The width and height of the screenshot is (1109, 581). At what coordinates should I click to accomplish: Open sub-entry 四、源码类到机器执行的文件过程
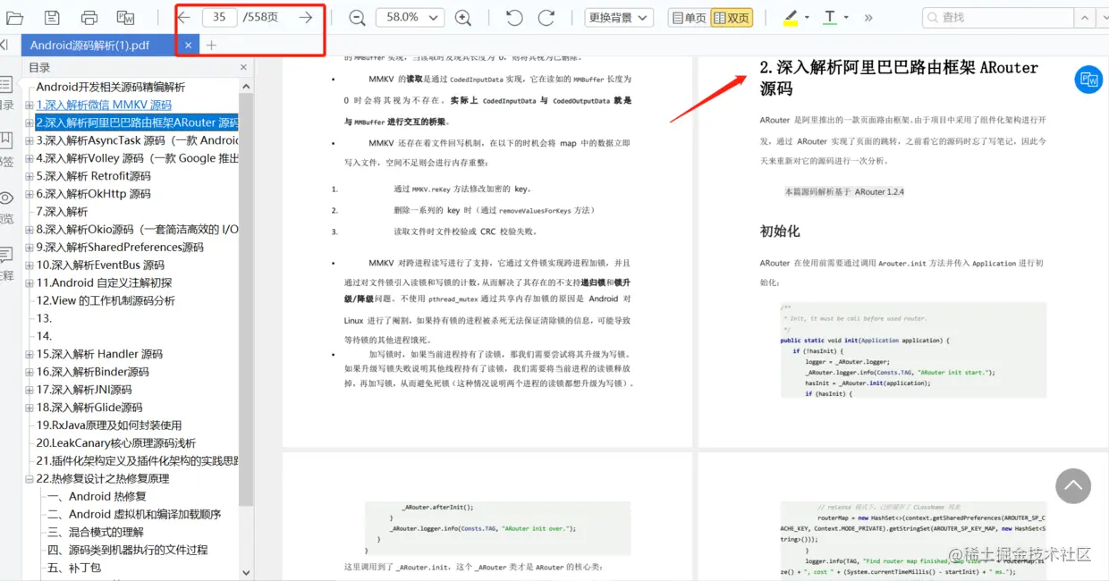[x=127, y=551]
